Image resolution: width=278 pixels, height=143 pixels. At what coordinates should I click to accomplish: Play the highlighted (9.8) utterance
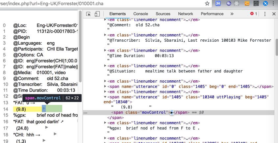pyautogui.click(x=44, y=108)
